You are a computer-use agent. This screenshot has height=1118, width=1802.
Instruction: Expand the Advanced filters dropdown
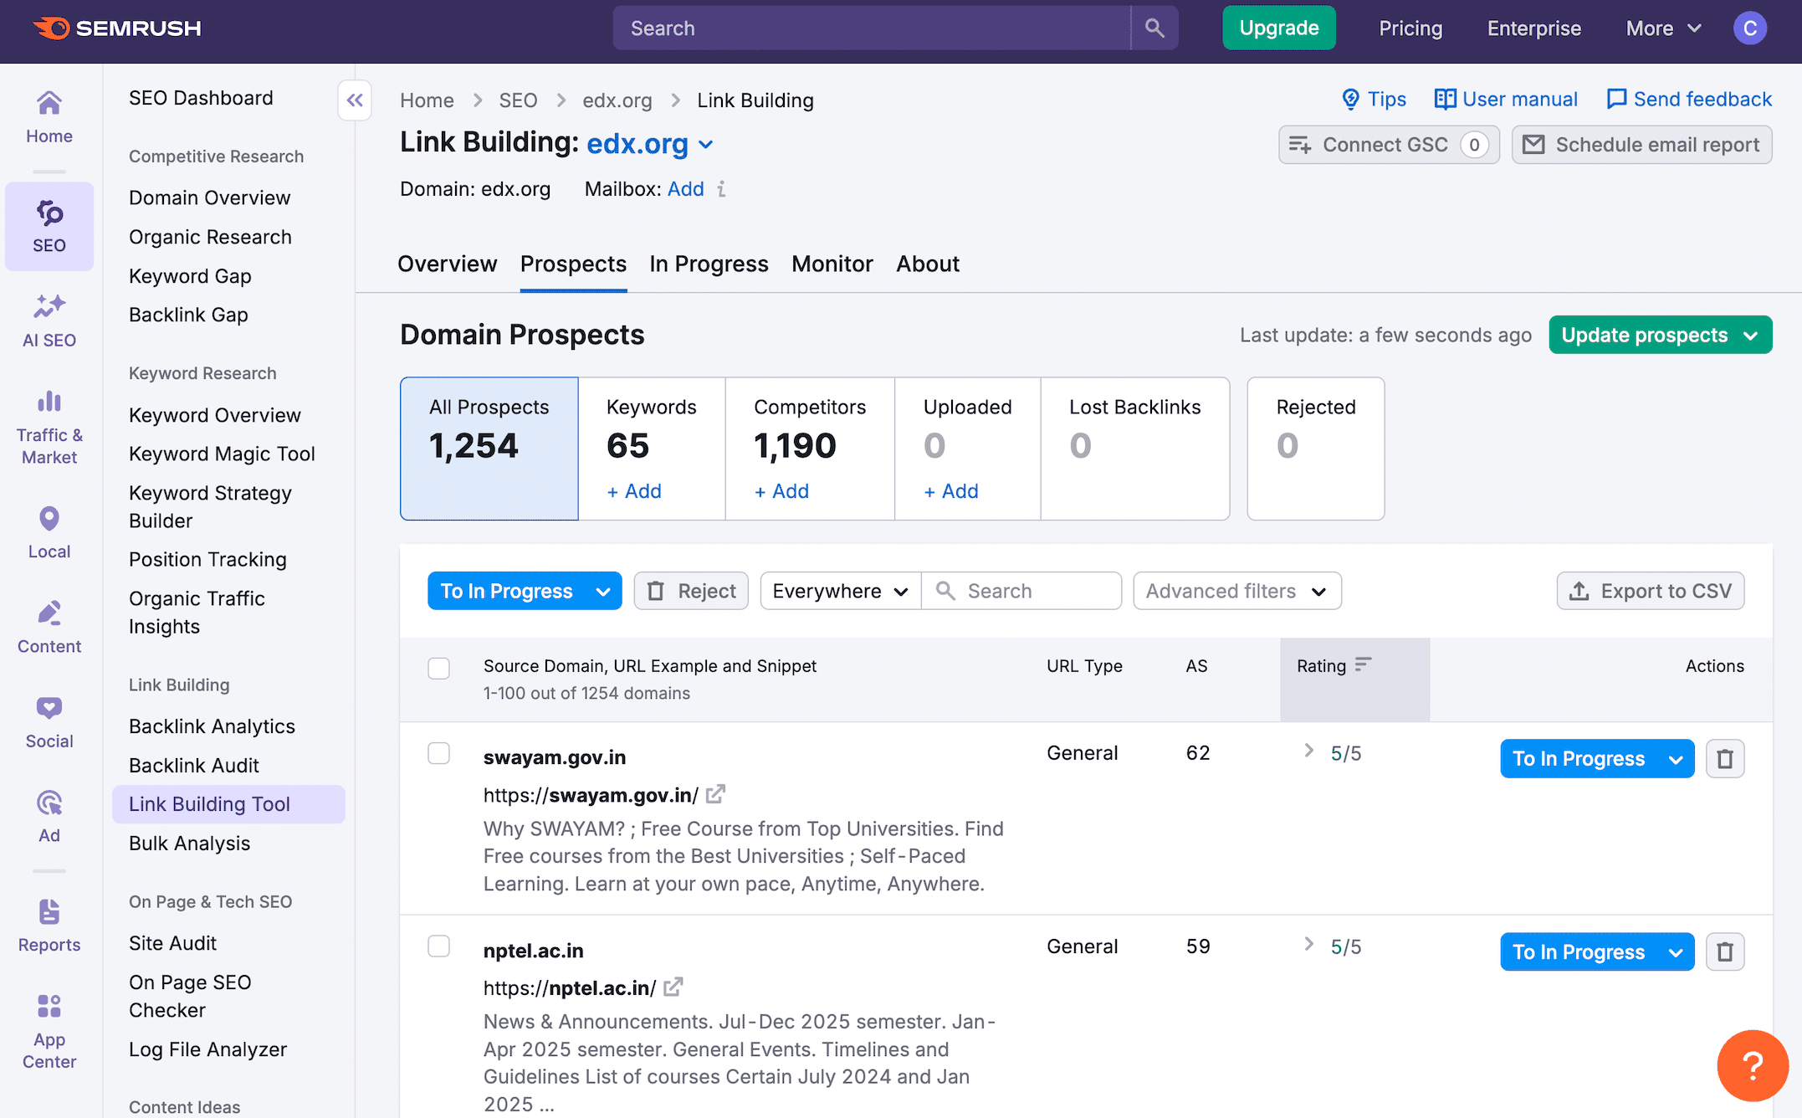[x=1236, y=591]
